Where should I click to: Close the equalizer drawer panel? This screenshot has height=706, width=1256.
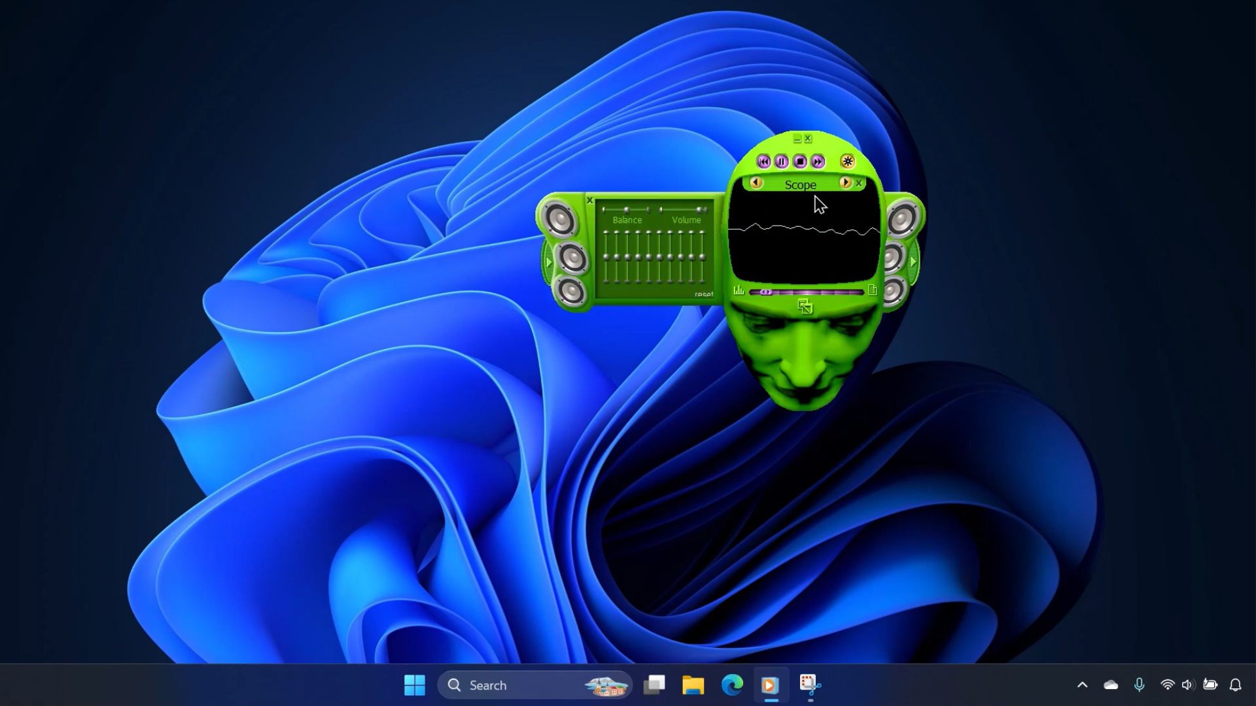pyautogui.click(x=589, y=200)
